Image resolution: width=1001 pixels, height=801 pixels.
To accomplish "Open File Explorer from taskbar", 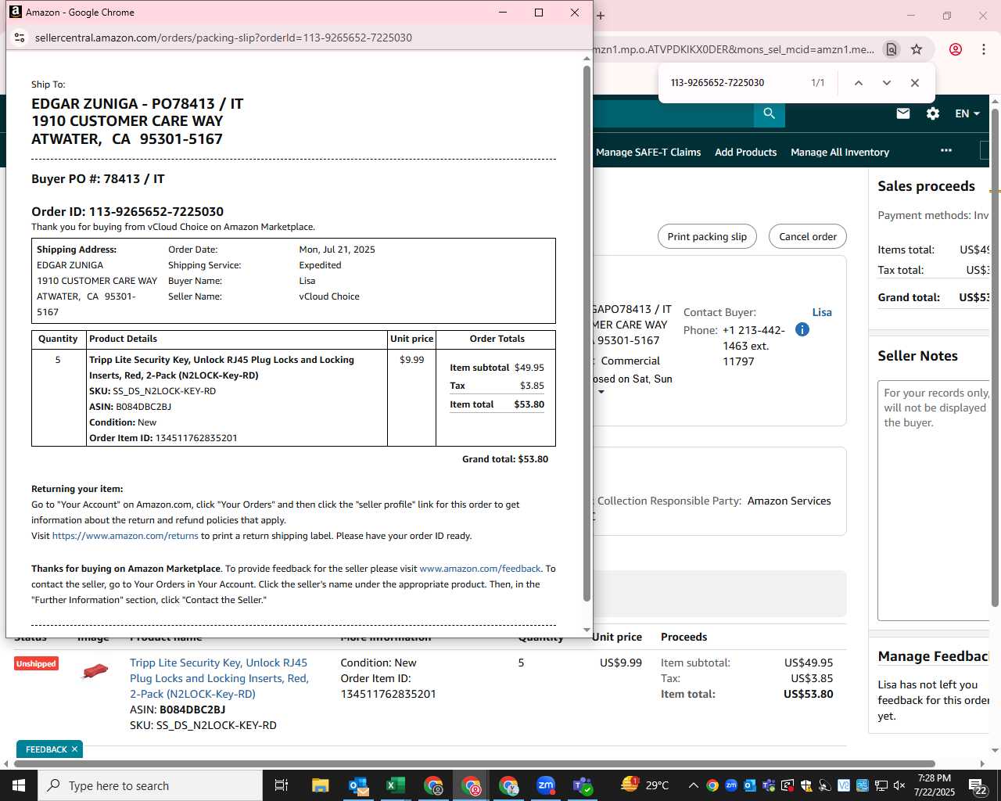I will [x=321, y=785].
